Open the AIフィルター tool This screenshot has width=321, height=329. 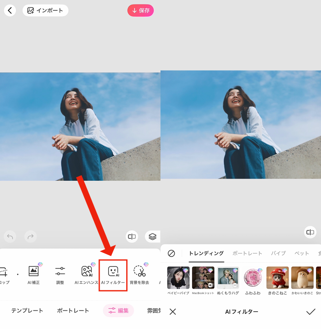click(x=113, y=274)
